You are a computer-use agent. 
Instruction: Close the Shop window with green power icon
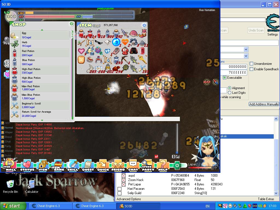pos(72,24)
